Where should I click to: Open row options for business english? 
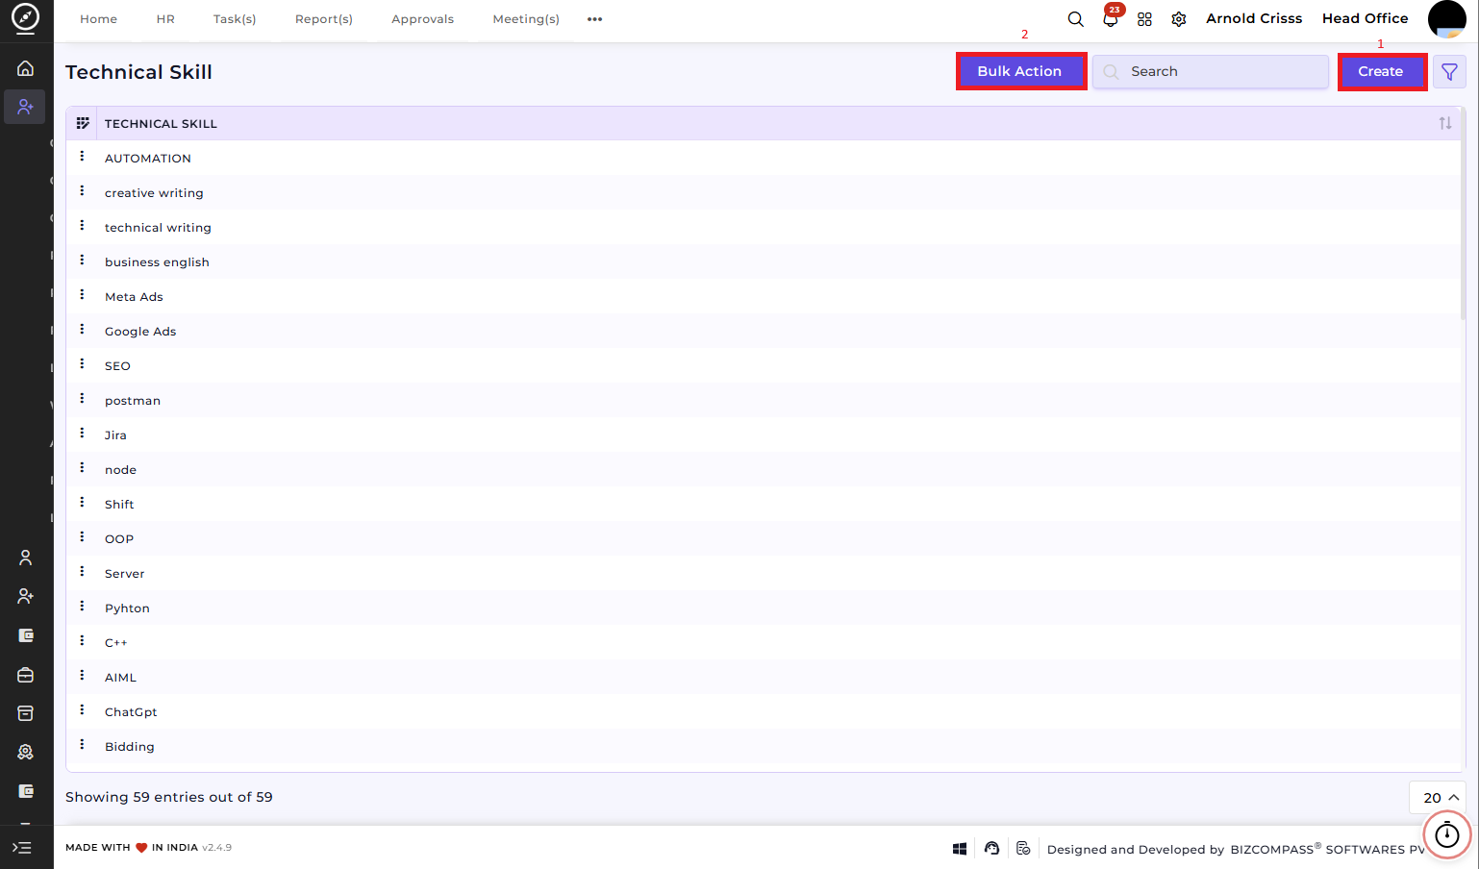pyautogui.click(x=82, y=260)
